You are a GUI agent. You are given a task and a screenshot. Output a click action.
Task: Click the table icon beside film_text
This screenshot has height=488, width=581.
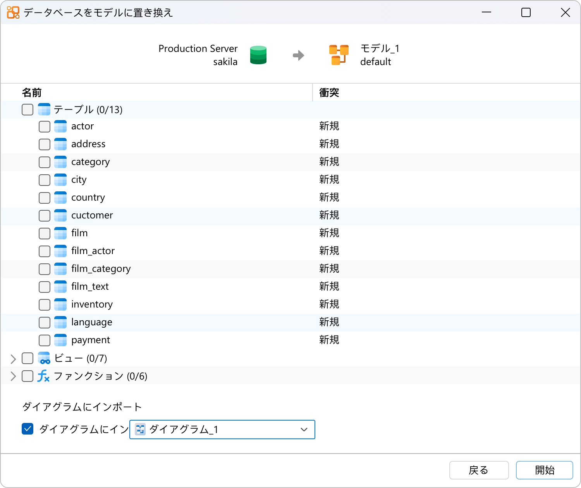pos(60,287)
